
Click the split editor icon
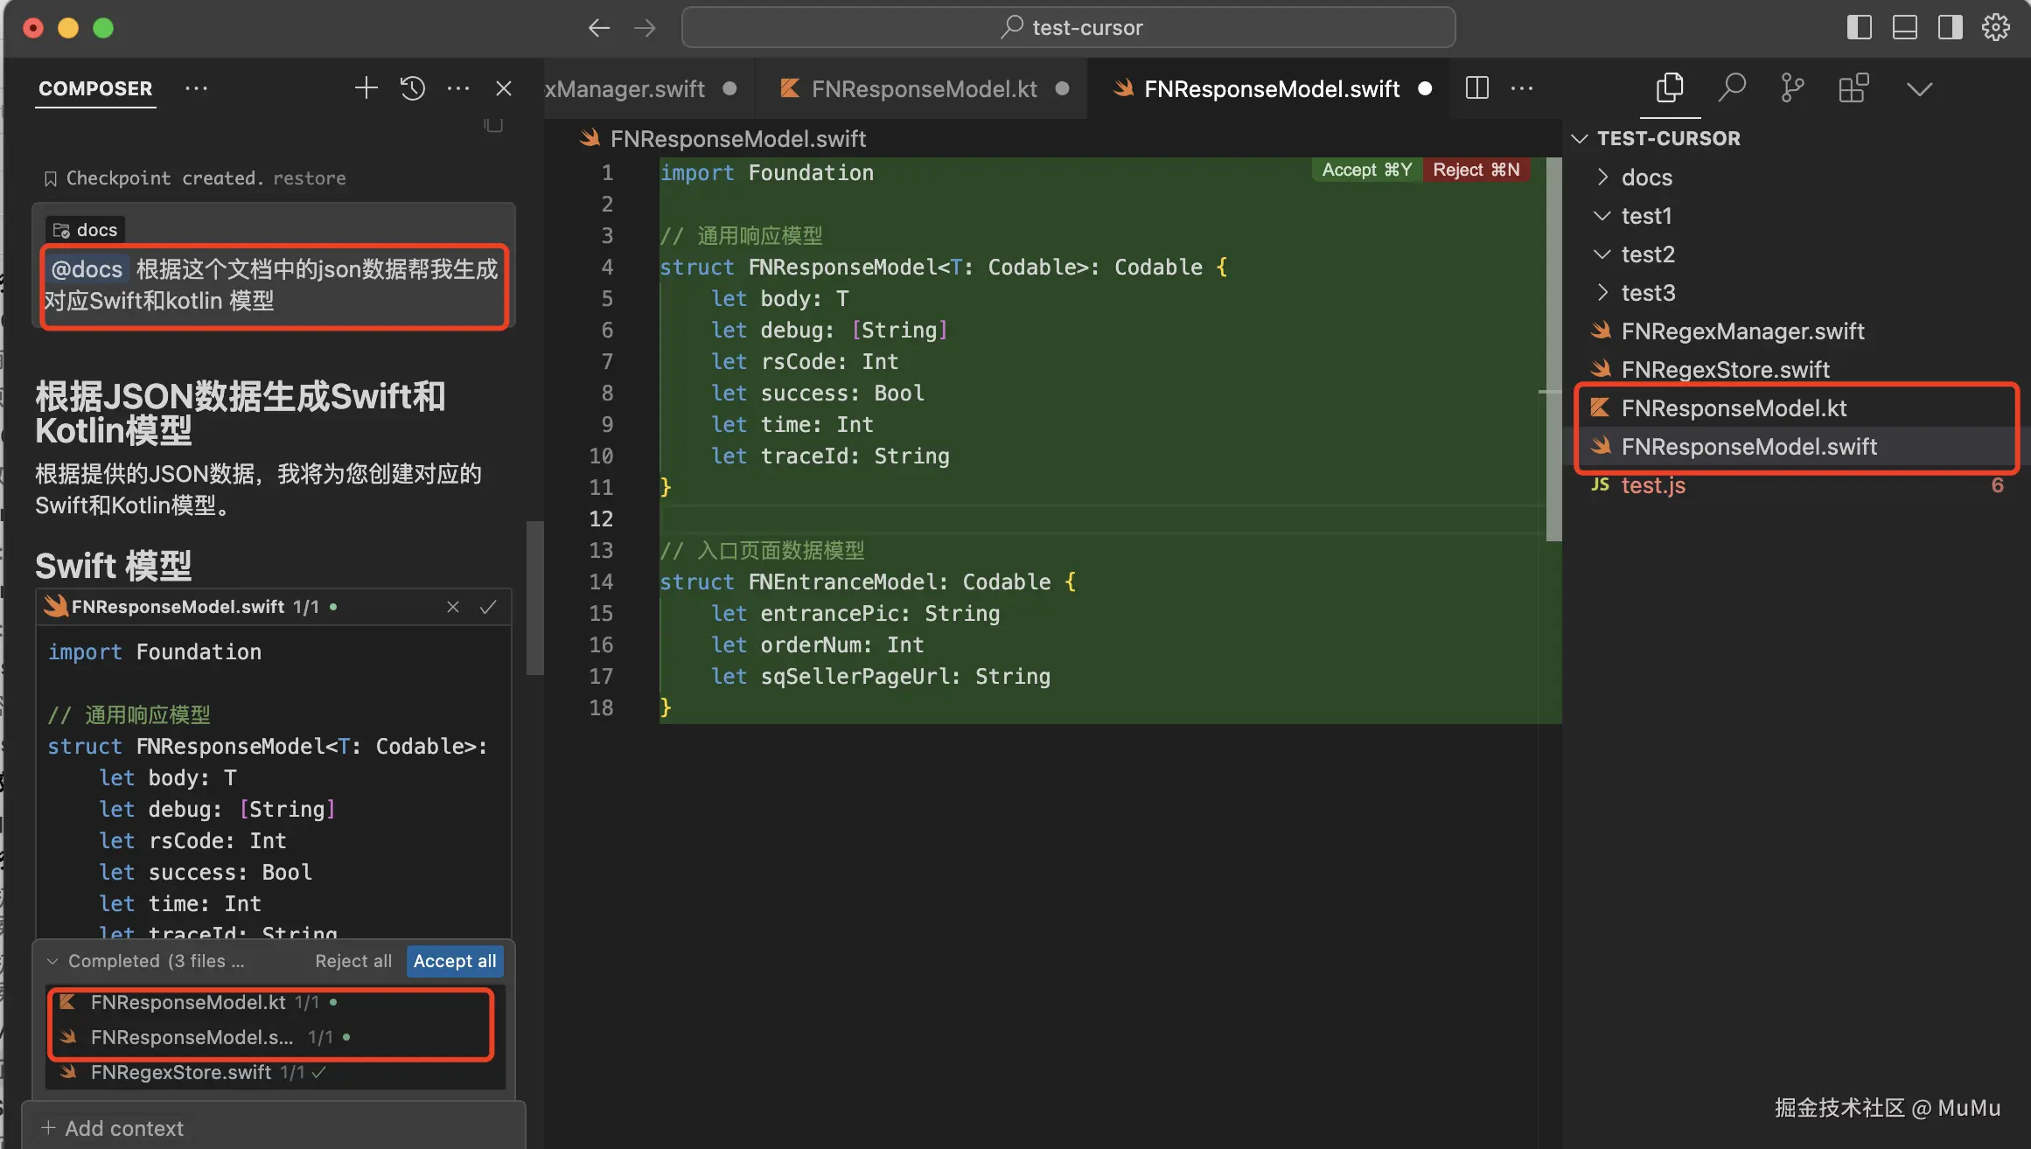click(1476, 88)
